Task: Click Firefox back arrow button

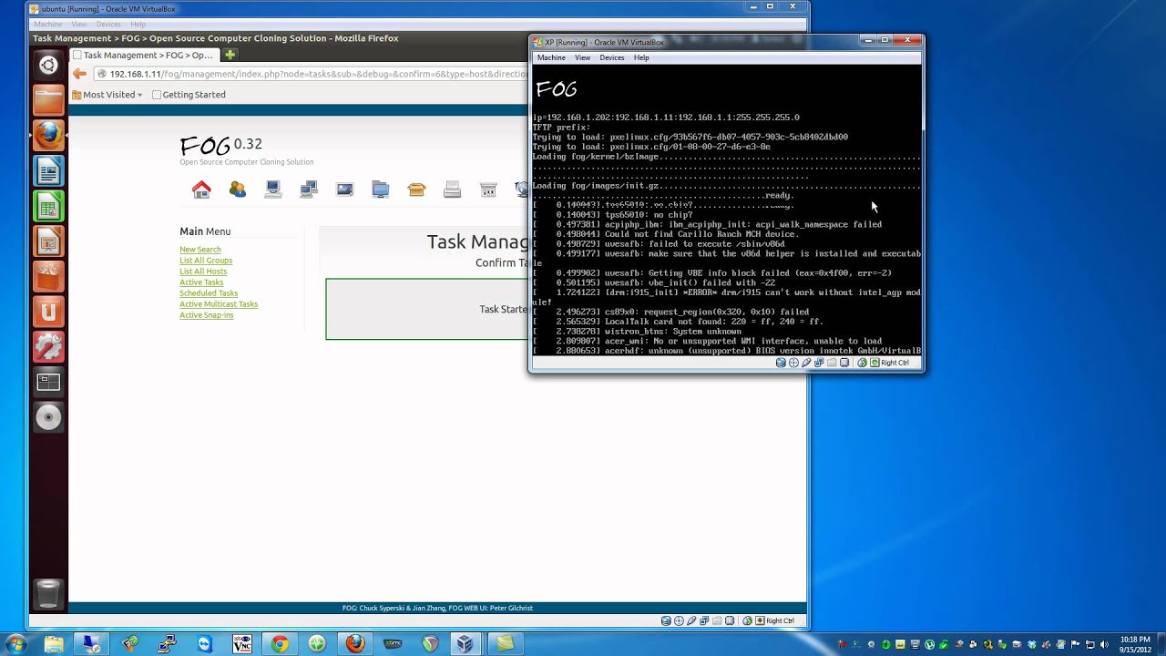Action: coord(80,74)
